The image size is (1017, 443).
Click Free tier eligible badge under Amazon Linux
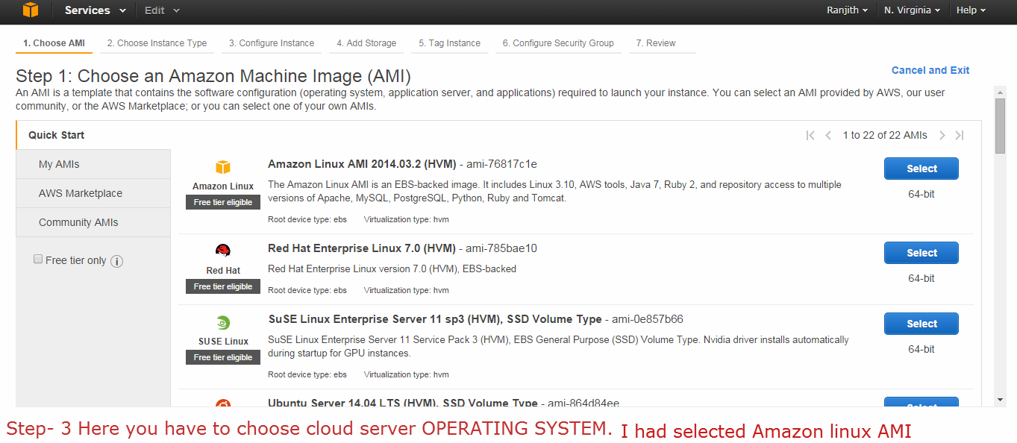(223, 202)
